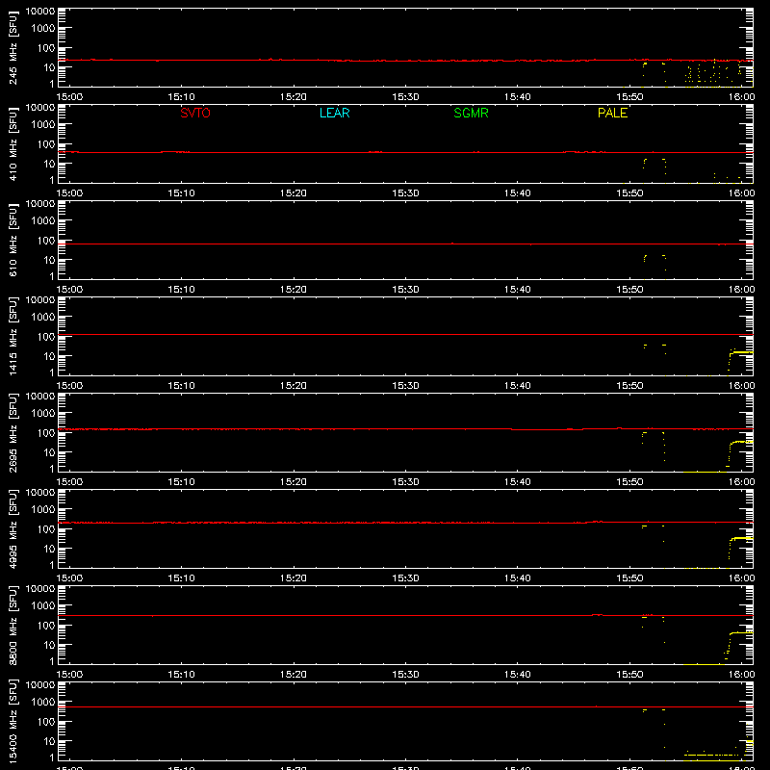Select the 1415 MHz [SFU] axis label
This screenshot has height=770, width=770.
click(13, 336)
